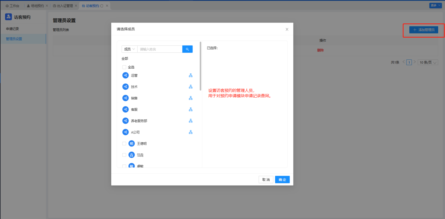Check the box next to 汪垚
Viewport: 445px width, 219px height.
pos(124,155)
